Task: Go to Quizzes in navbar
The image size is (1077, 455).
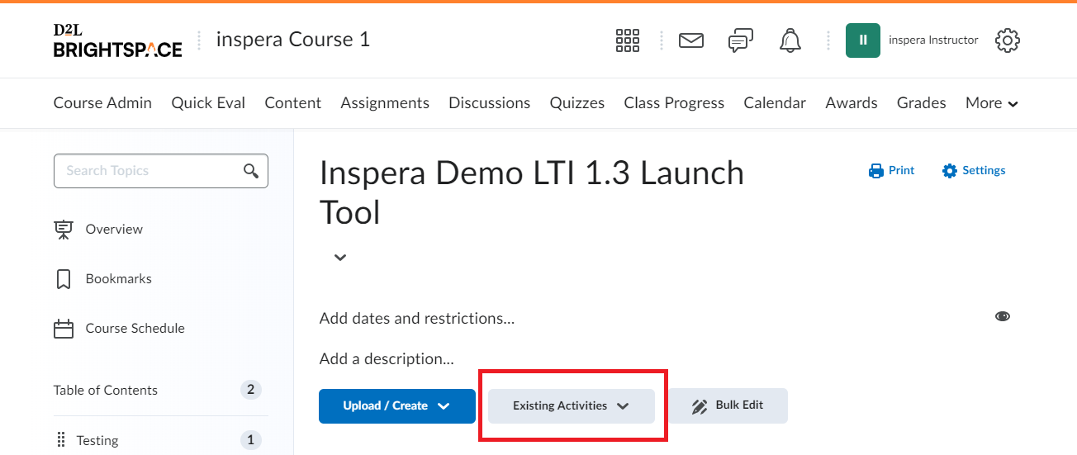Action: click(x=577, y=103)
